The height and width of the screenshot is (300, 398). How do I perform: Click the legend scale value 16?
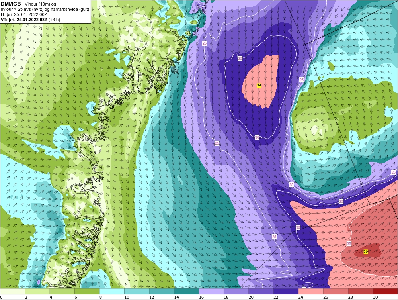point(201,297)
